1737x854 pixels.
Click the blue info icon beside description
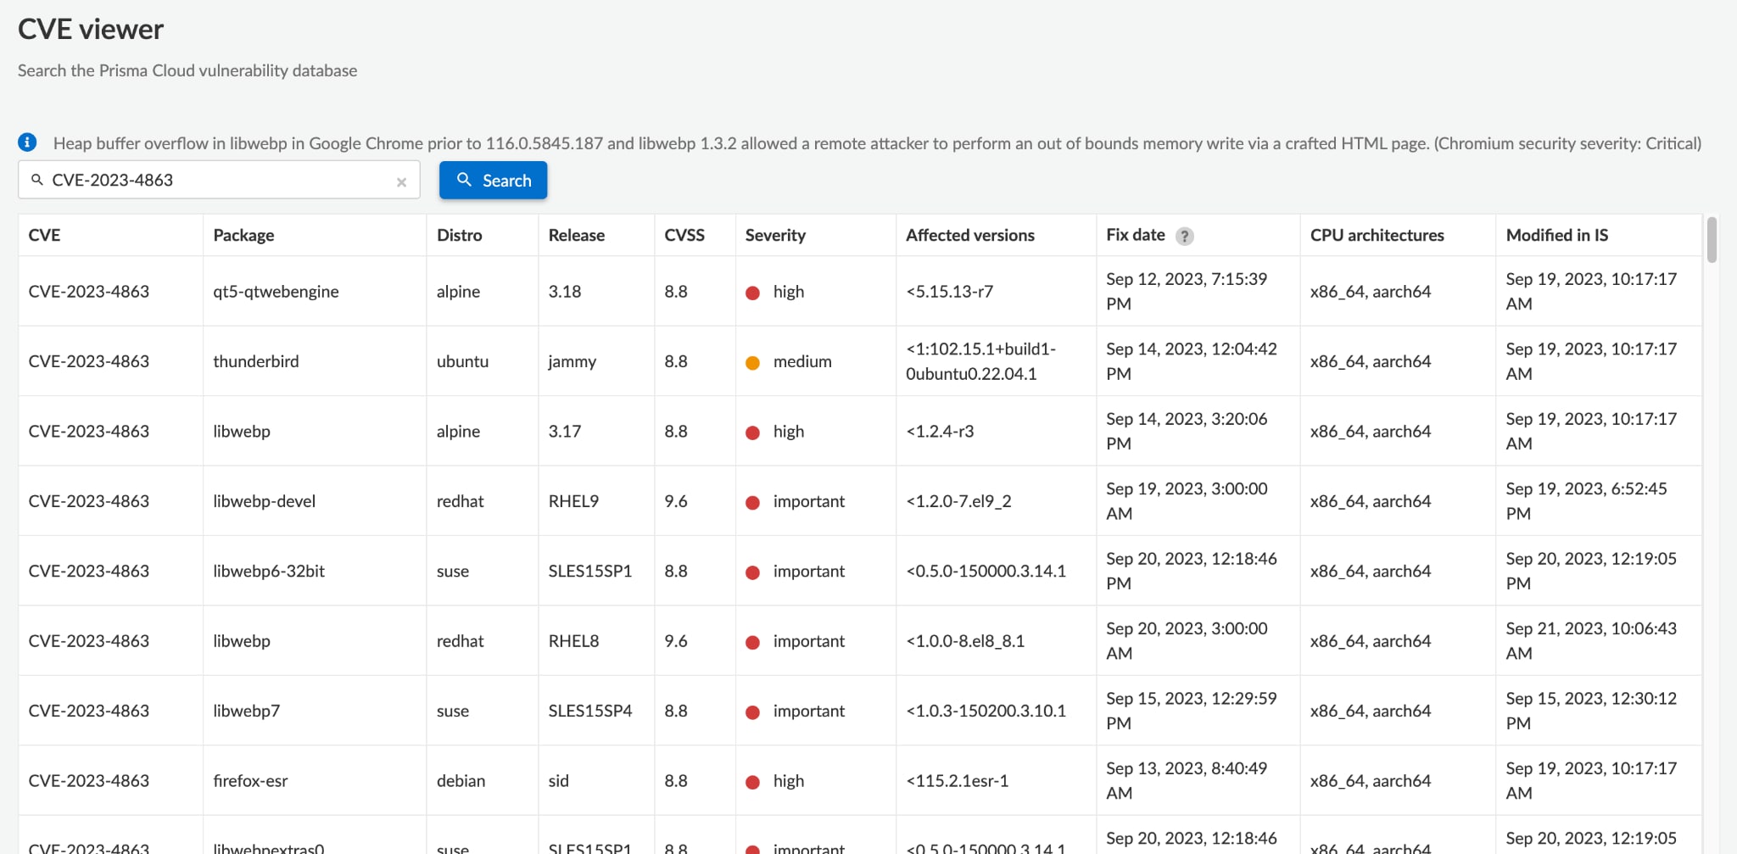[27, 142]
